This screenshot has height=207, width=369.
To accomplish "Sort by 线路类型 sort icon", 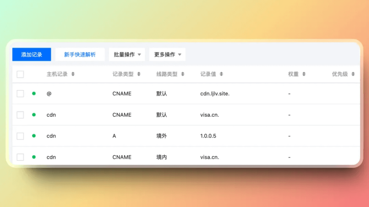I will tap(183, 74).
